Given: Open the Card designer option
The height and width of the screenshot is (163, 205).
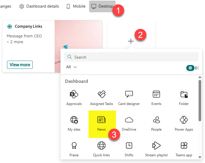Looking at the screenshot, I should [x=129, y=94].
